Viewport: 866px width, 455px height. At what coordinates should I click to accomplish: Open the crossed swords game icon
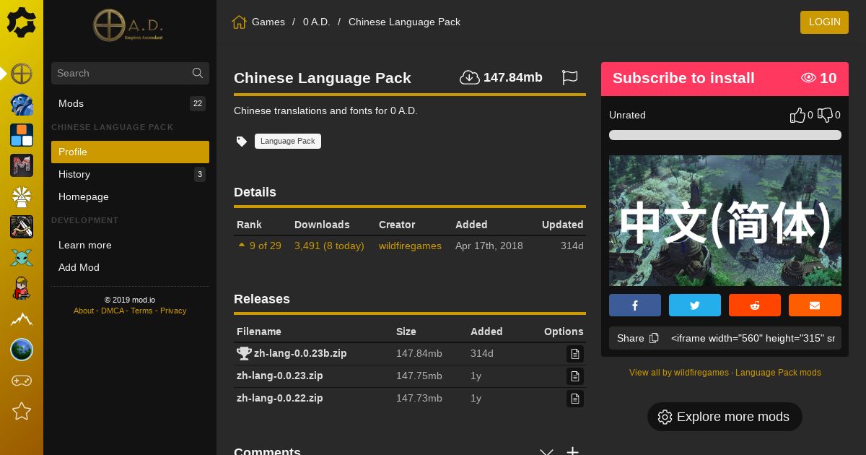22,227
